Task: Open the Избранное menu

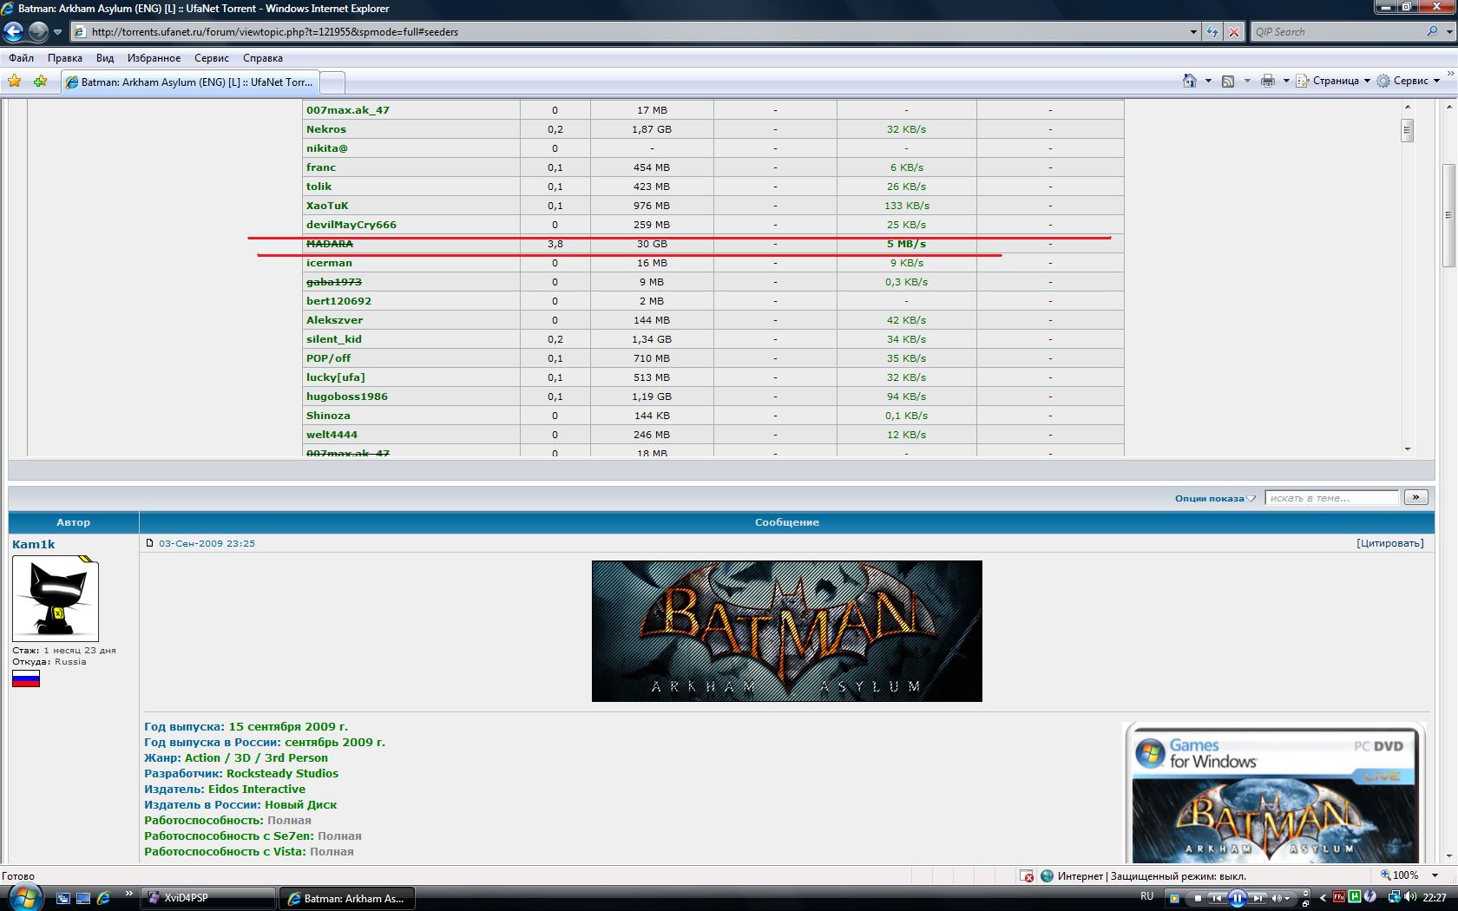Action: tap(154, 58)
